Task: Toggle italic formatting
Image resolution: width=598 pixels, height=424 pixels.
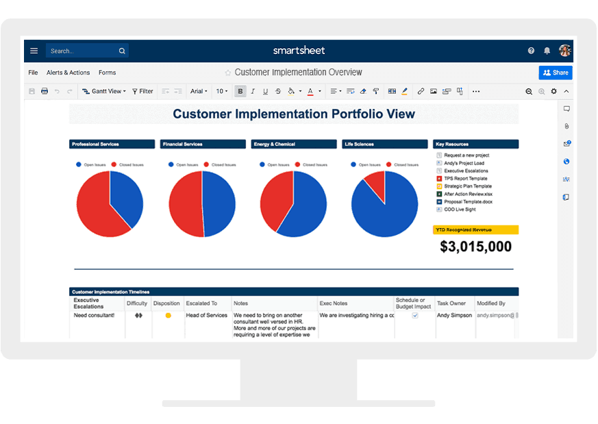Action: click(x=253, y=91)
